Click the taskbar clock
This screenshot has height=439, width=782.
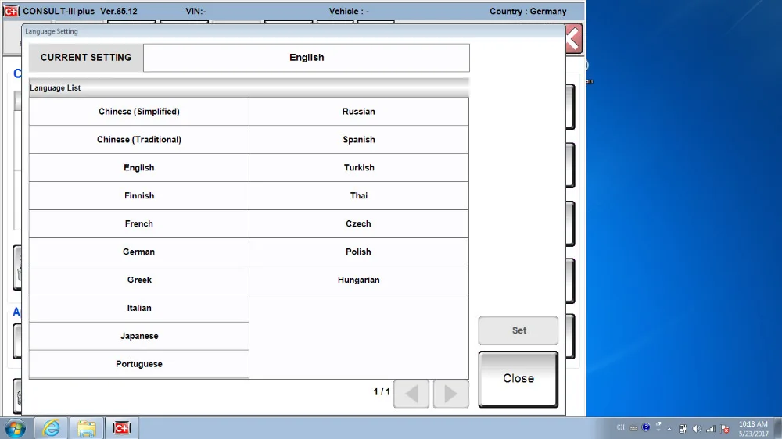coord(753,429)
